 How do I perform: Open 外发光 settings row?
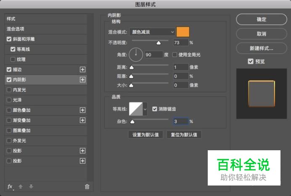tap(46, 141)
